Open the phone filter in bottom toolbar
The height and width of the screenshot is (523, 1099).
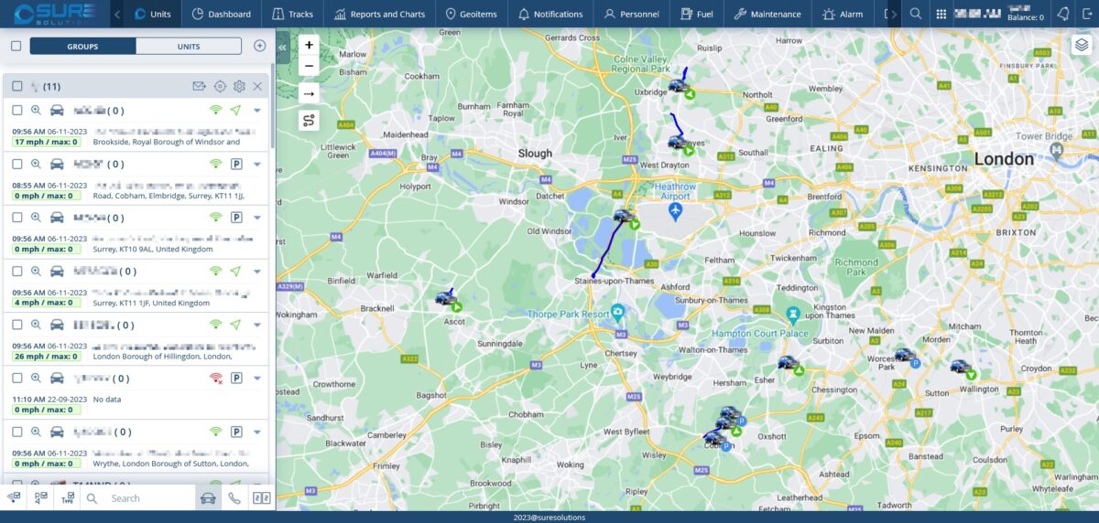[x=234, y=498]
